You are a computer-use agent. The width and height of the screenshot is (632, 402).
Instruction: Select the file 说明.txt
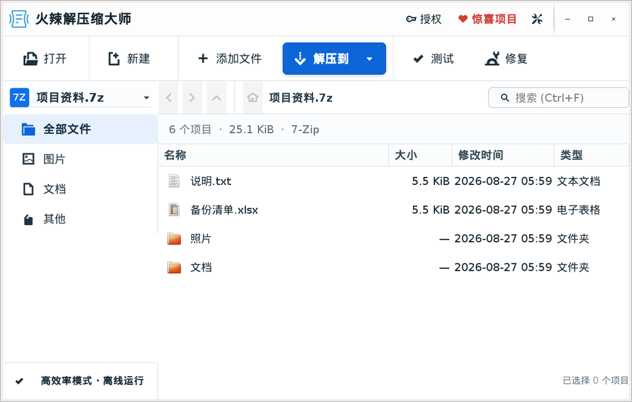point(393,181)
